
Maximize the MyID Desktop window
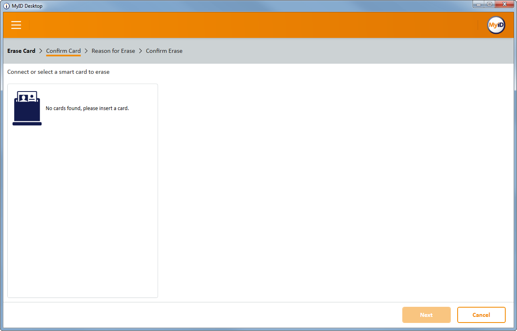[489, 4]
